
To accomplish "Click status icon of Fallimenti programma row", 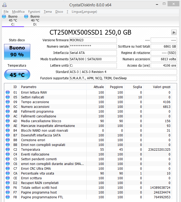I will (x=8, y=111).
